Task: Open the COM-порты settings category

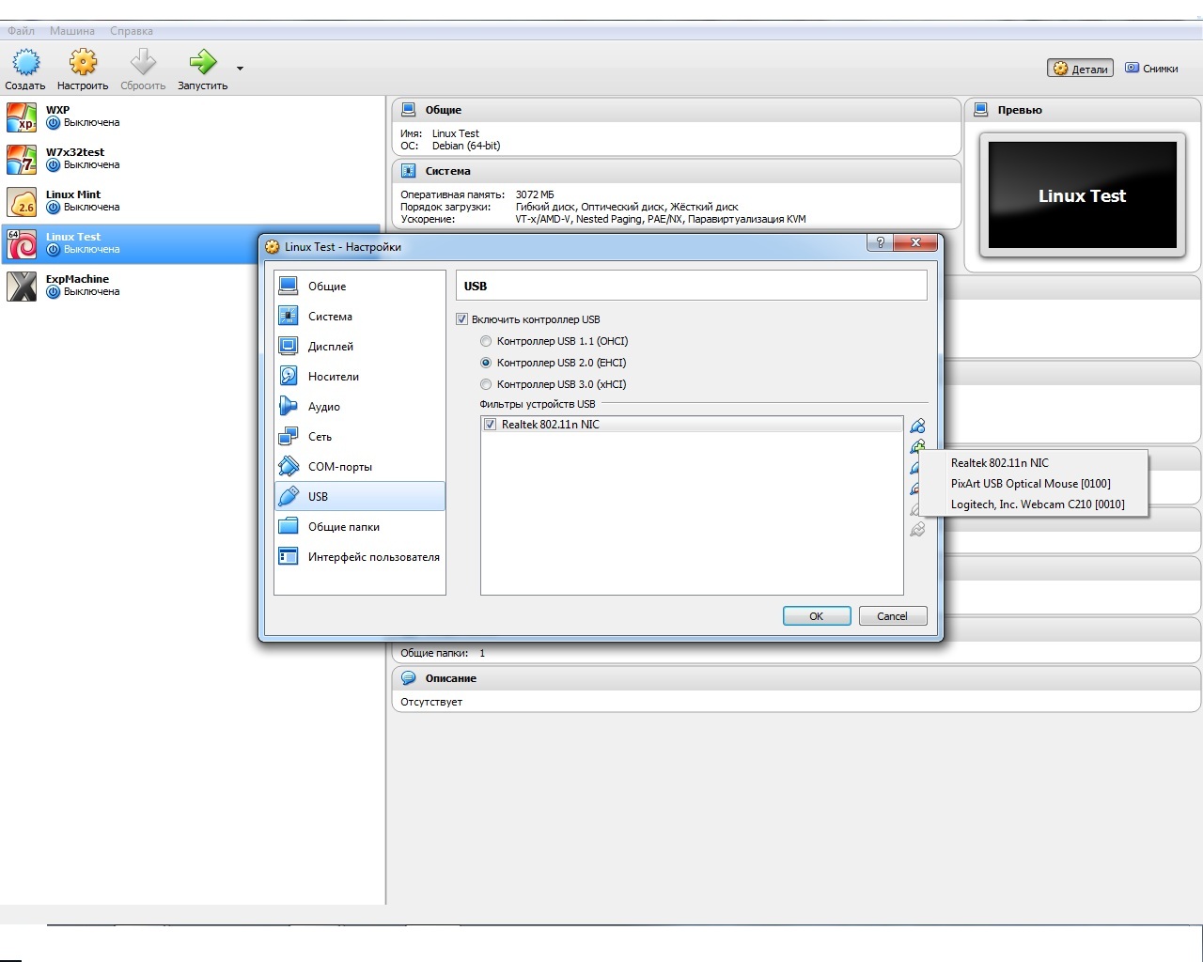Action: coord(360,467)
